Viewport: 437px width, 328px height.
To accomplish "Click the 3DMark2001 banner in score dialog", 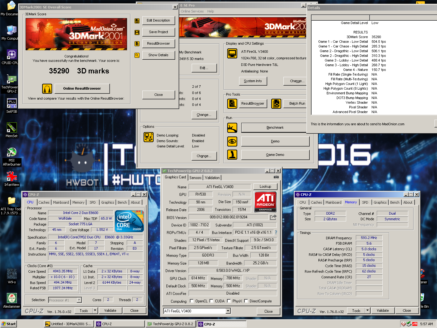I will 76,34.
